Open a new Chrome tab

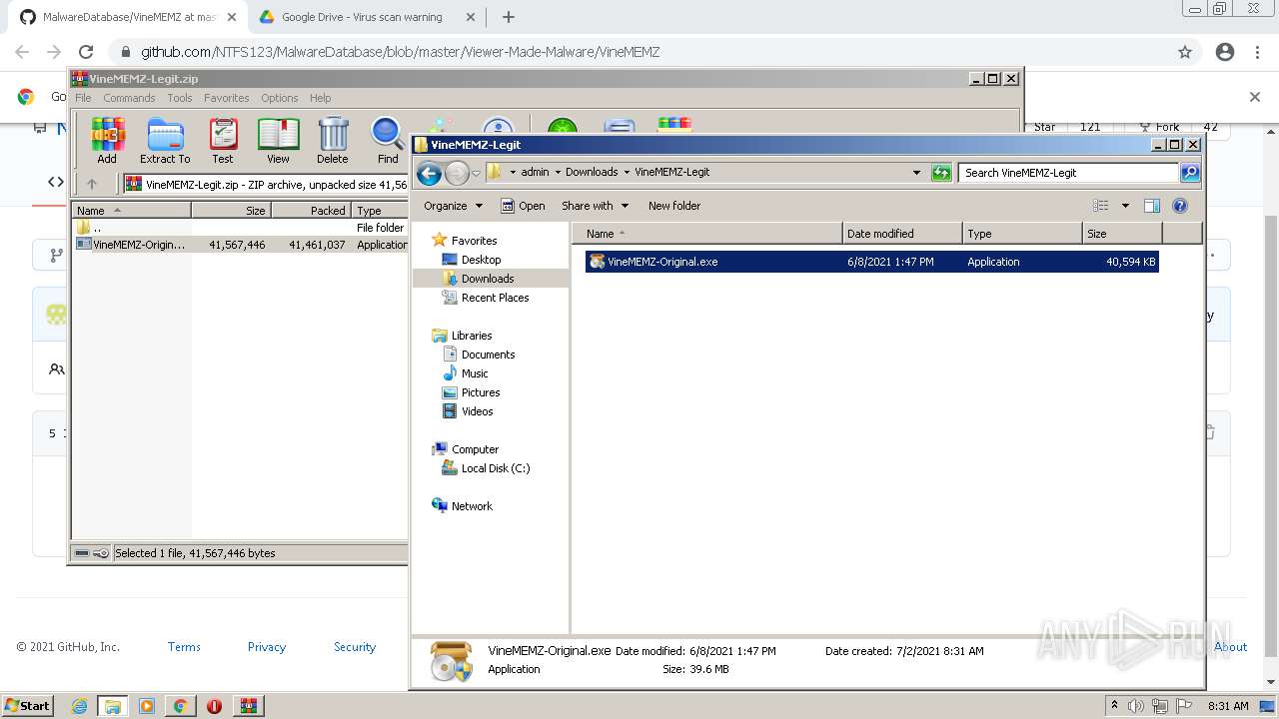[509, 17]
